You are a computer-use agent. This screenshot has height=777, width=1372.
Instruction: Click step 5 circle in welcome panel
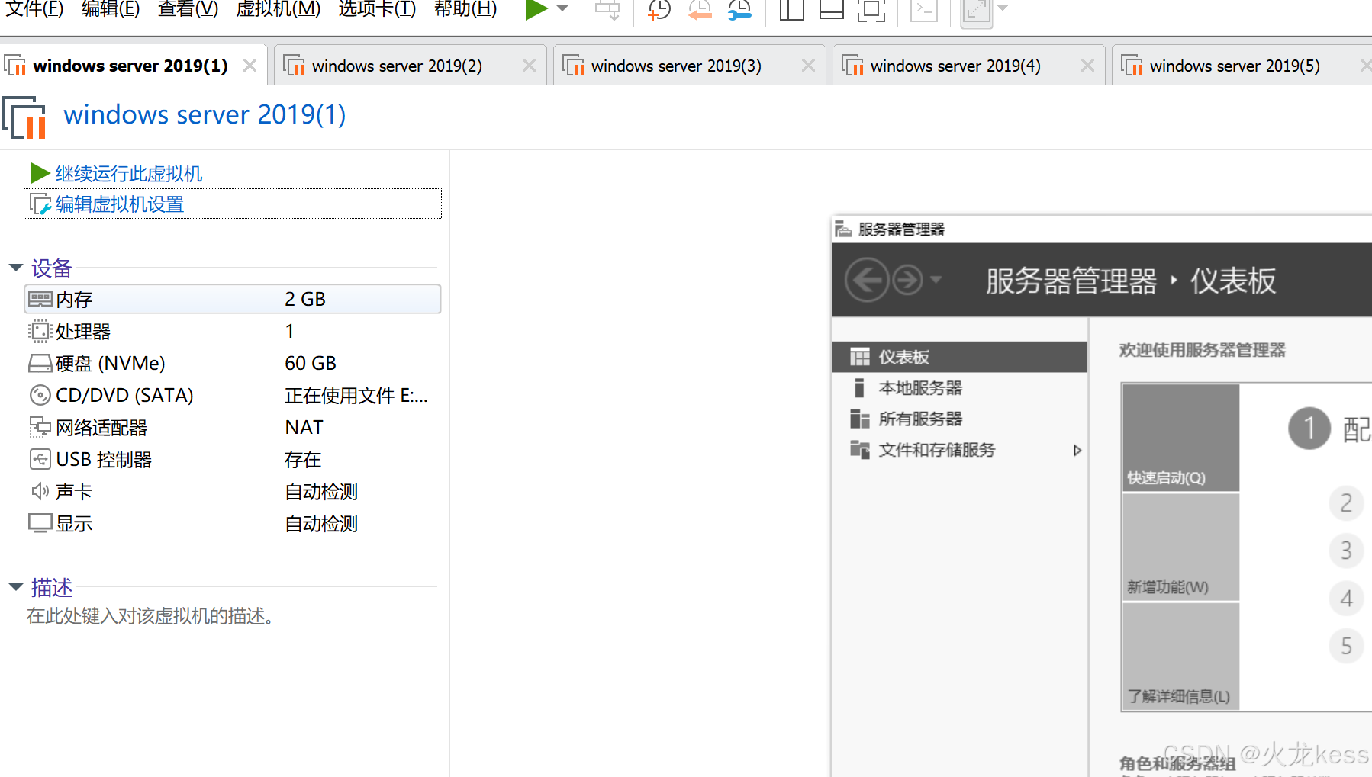(1346, 647)
